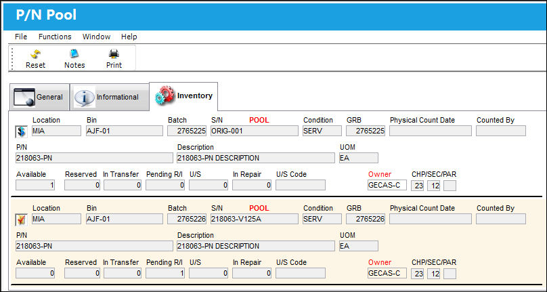
Task: Click second record's Description field
Action: coord(256,246)
